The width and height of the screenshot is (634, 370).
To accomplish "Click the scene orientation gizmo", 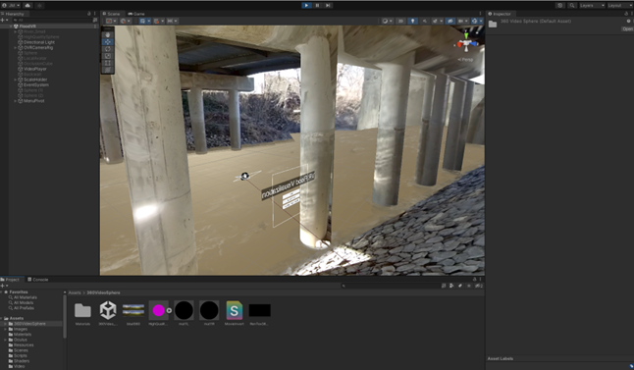I will pyautogui.click(x=466, y=43).
